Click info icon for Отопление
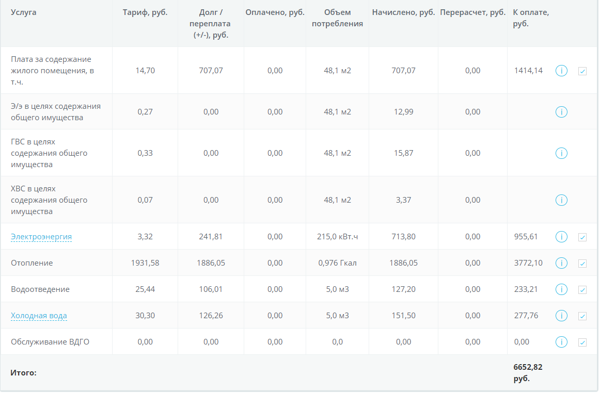This screenshot has width=600, height=393. (x=561, y=263)
